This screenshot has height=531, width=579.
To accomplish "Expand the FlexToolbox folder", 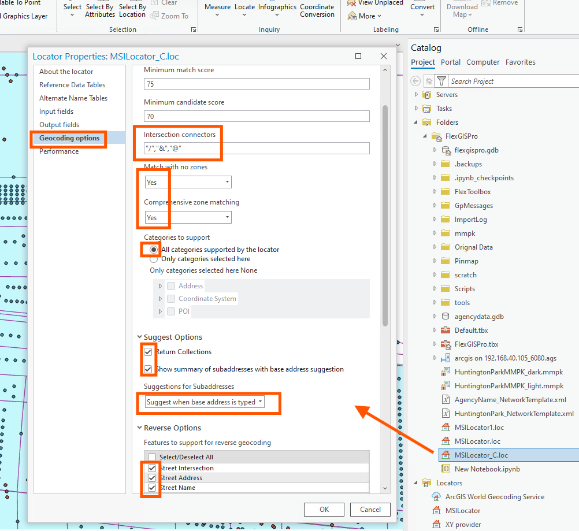I will [435, 192].
